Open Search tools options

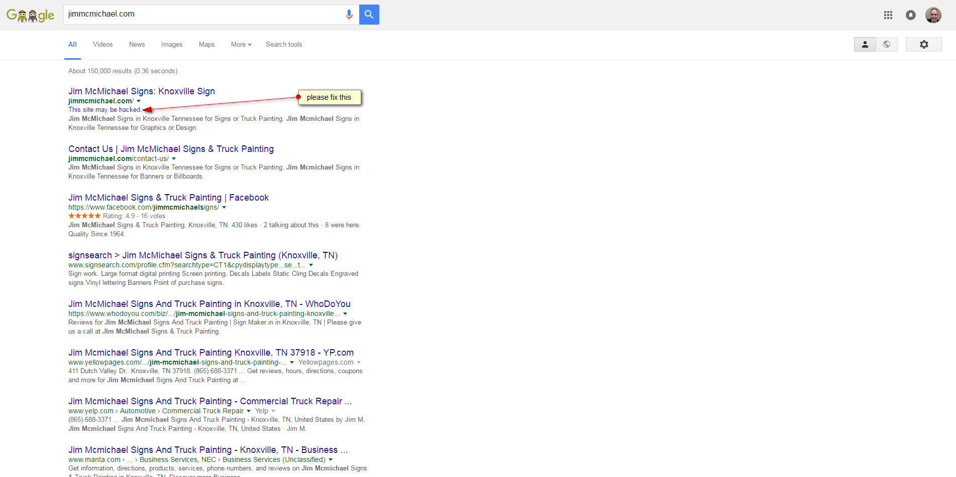(x=284, y=45)
